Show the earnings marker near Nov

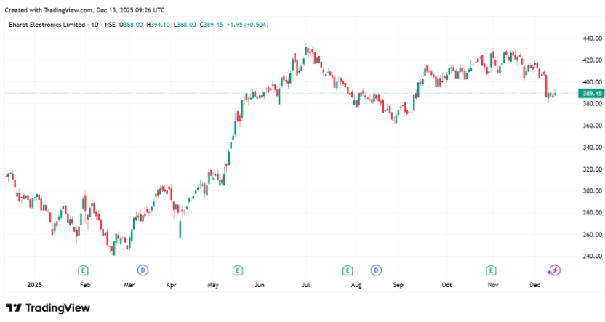click(x=492, y=270)
